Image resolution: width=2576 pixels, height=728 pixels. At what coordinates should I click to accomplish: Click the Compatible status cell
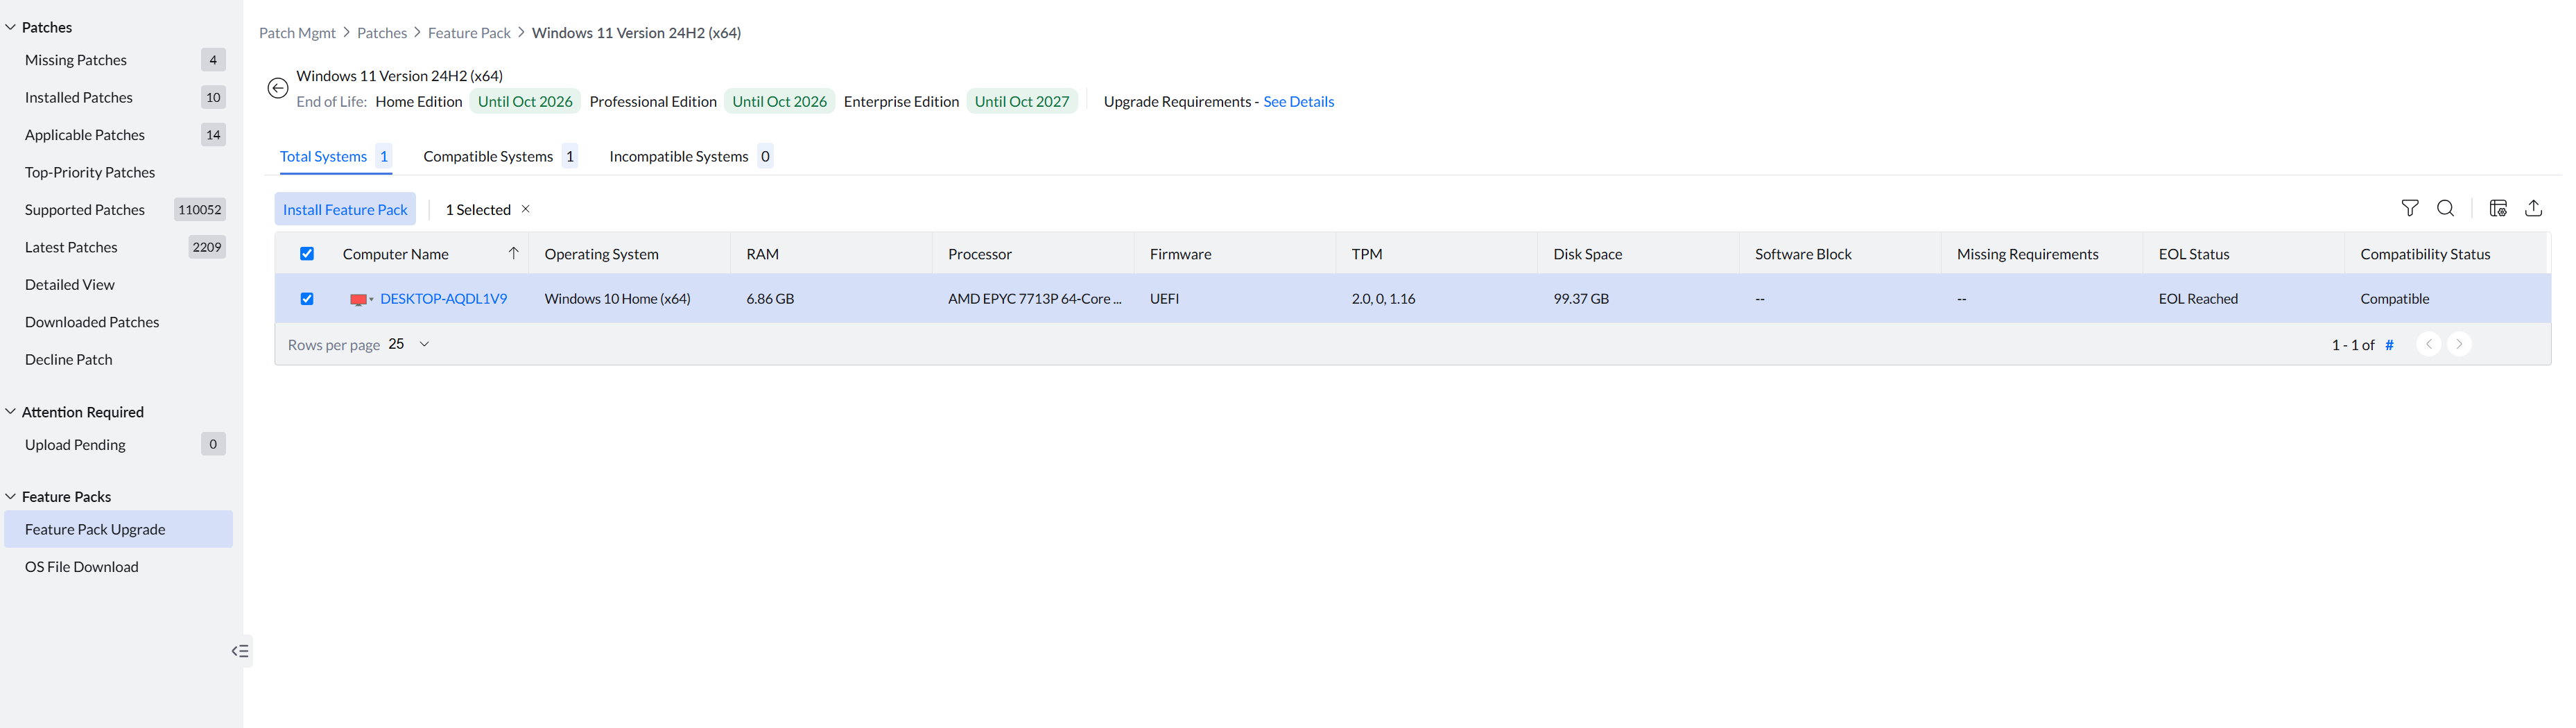tap(2394, 299)
